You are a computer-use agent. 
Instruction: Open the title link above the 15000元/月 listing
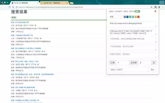point(28,48)
